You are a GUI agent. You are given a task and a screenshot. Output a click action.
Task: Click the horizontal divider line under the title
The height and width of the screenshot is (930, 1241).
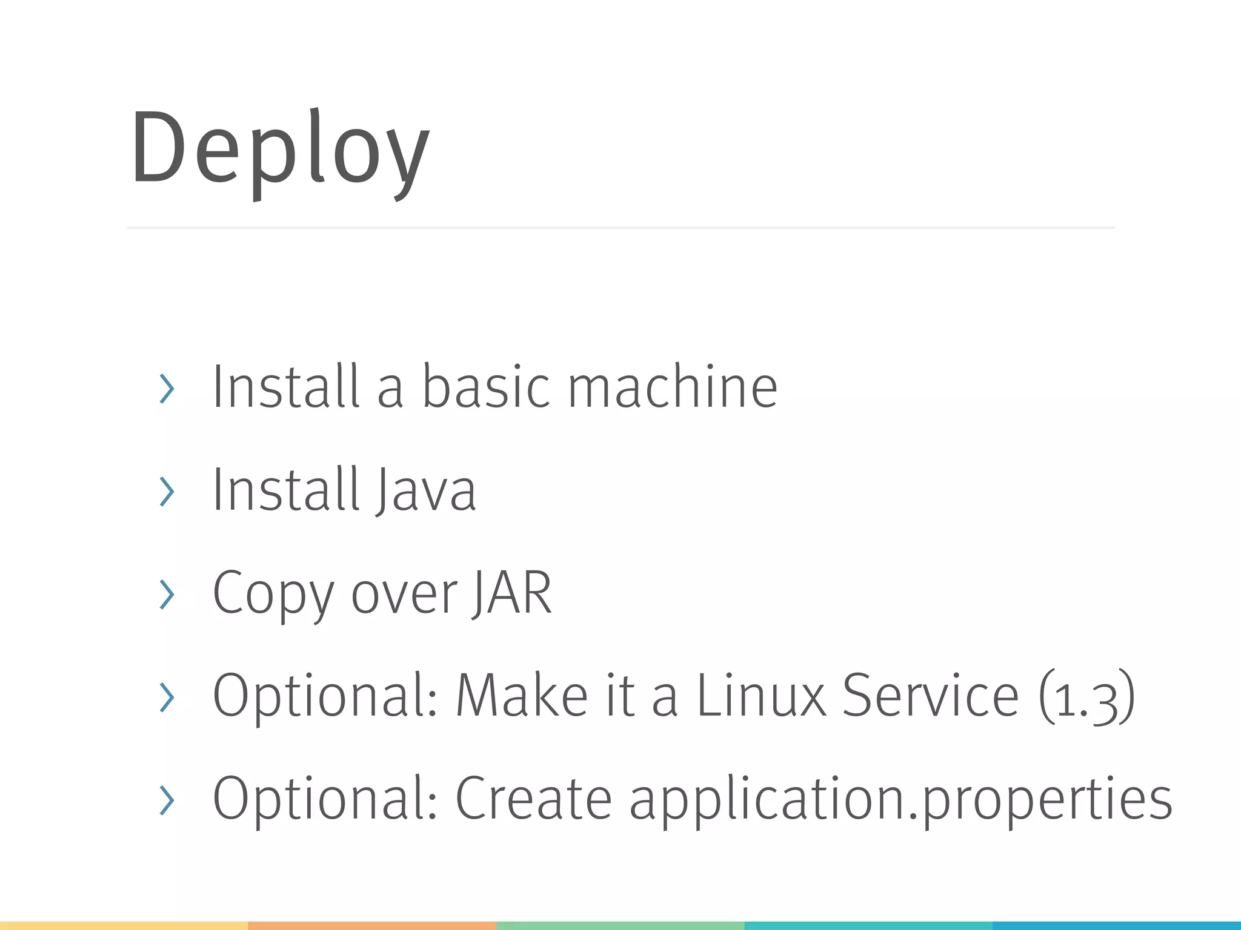(620, 228)
